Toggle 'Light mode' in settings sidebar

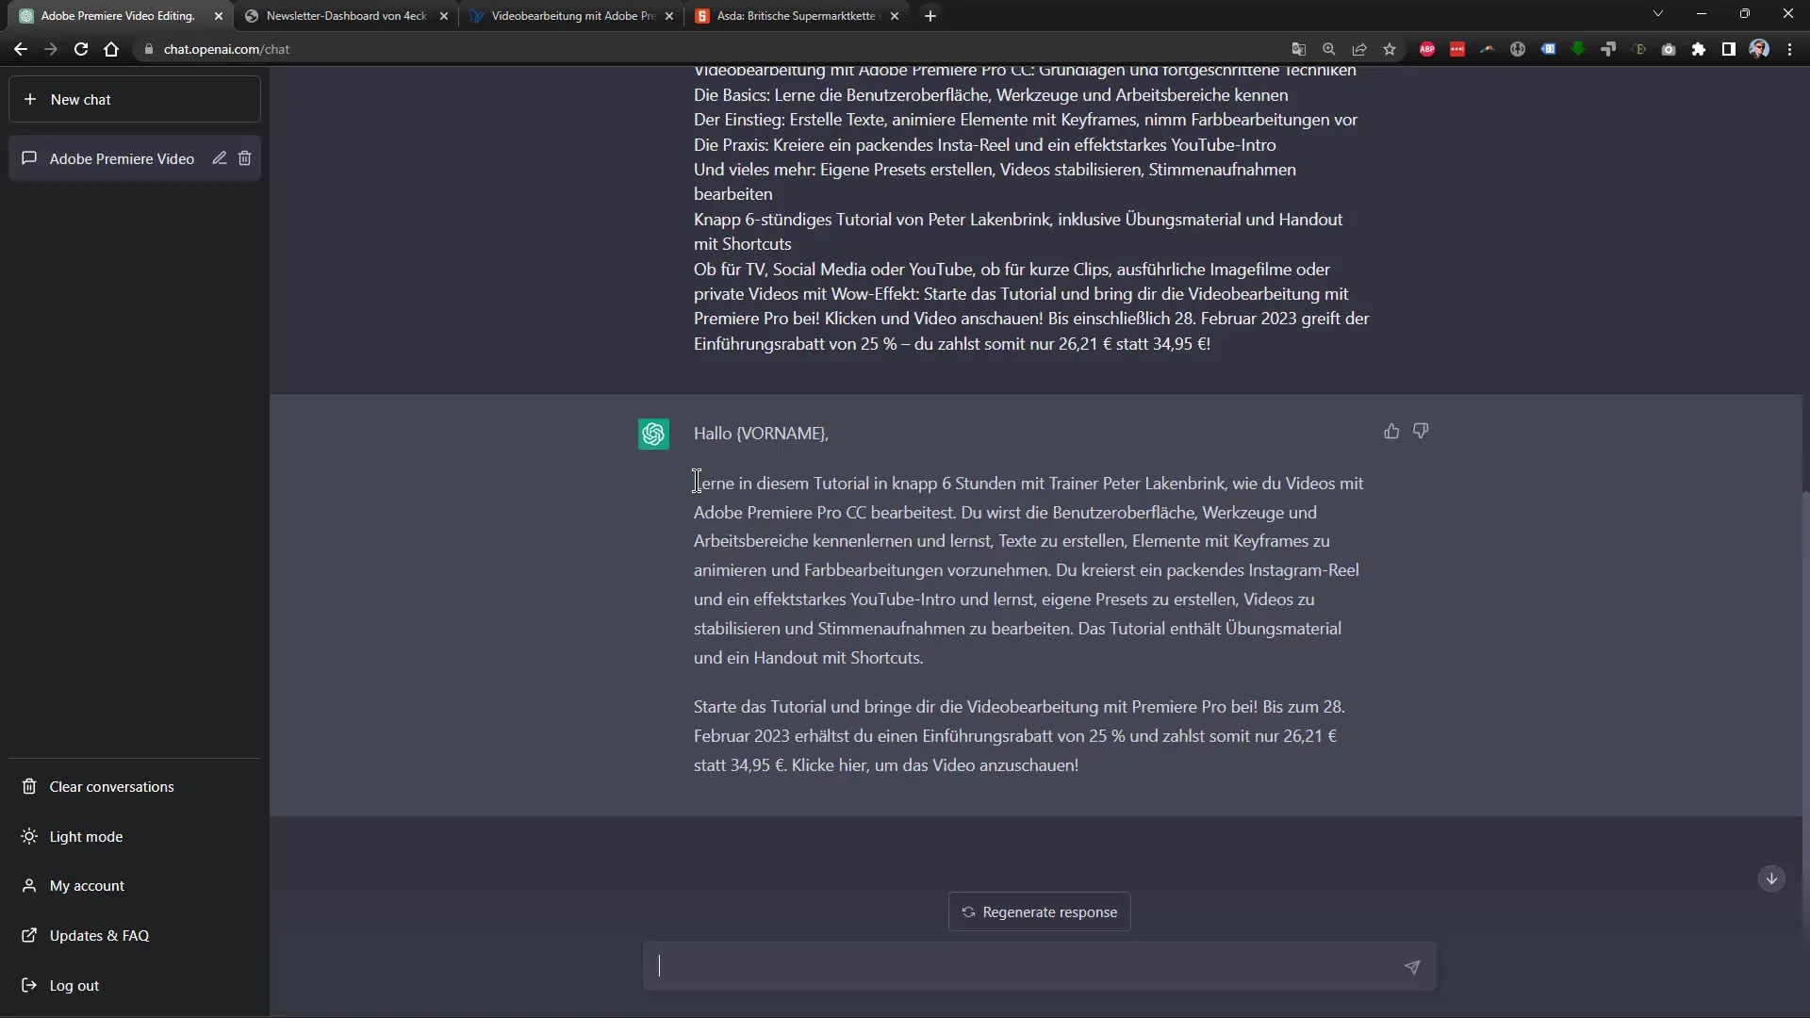pos(86,836)
